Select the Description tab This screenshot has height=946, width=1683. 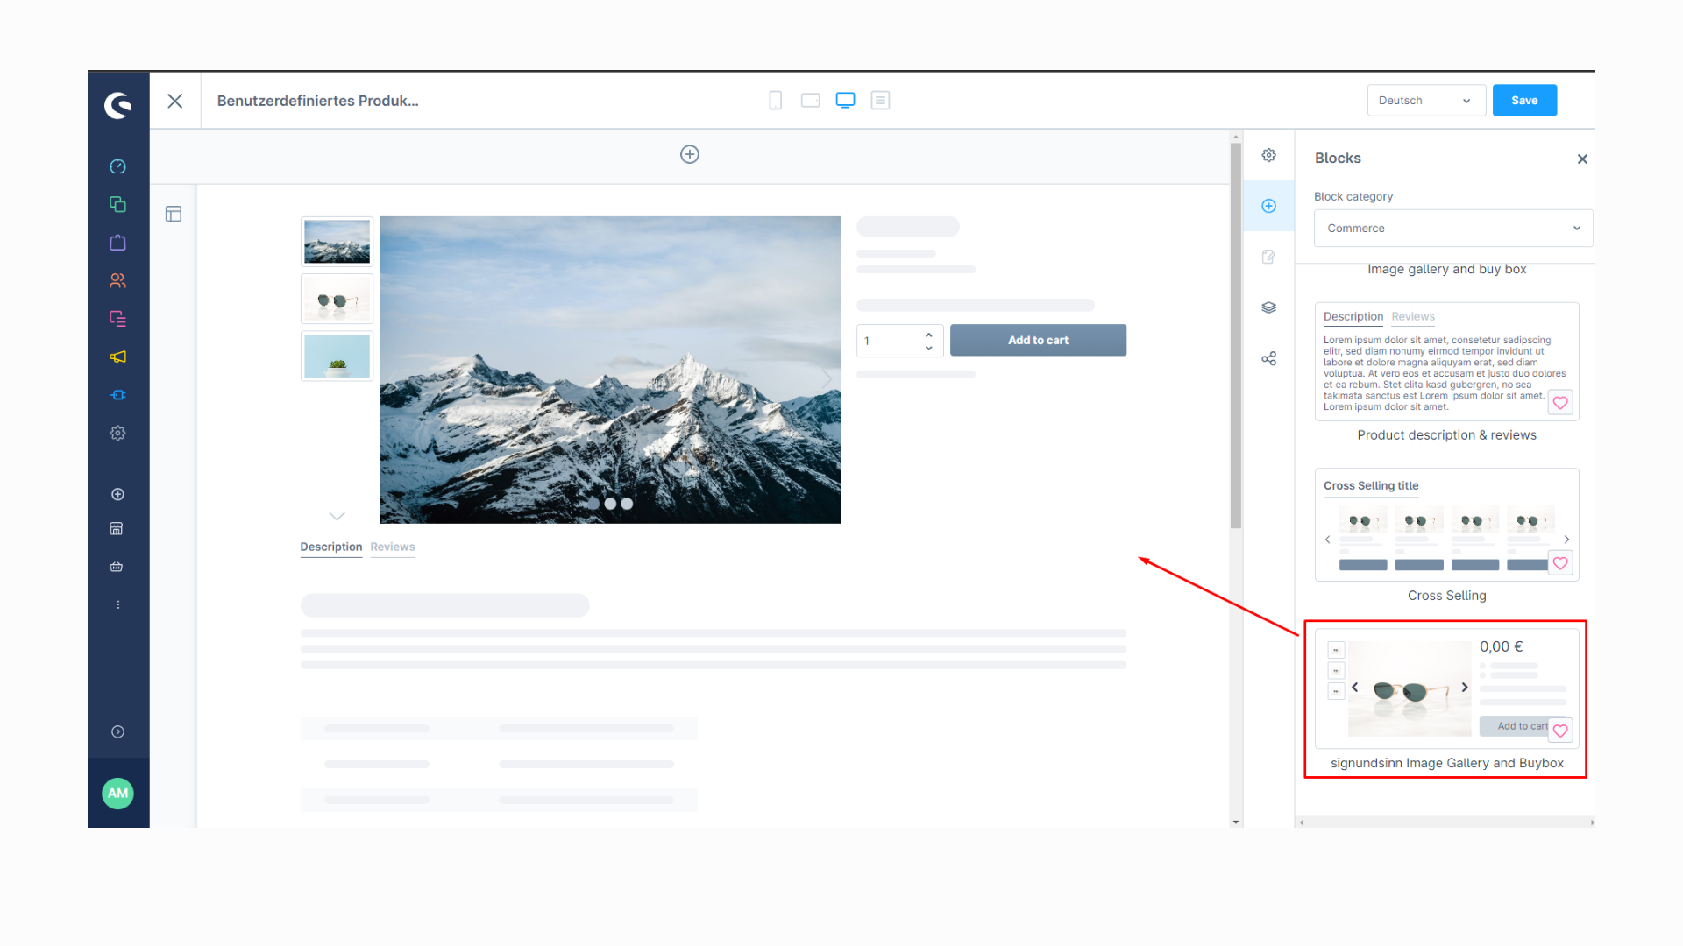[x=329, y=547]
